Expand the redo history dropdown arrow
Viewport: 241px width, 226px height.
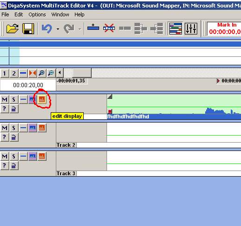point(80,29)
